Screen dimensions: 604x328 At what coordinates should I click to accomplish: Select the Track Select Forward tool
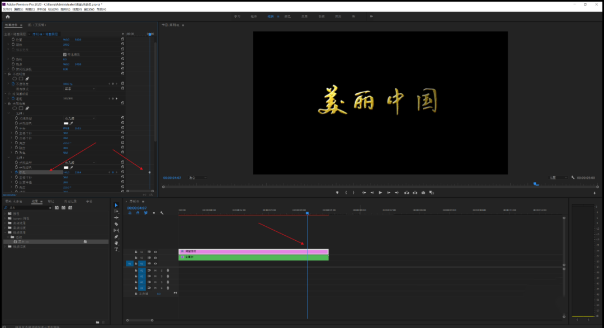pos(116,212)
